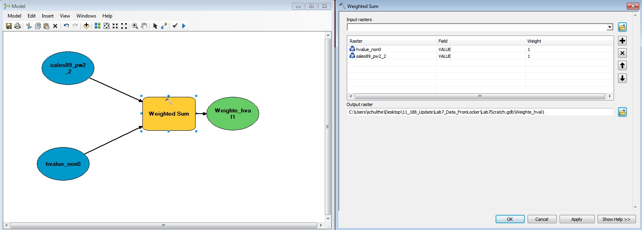642x230 pixels.
Task: Click raster table scroll right arrow
Action: [x=610, y=96]
